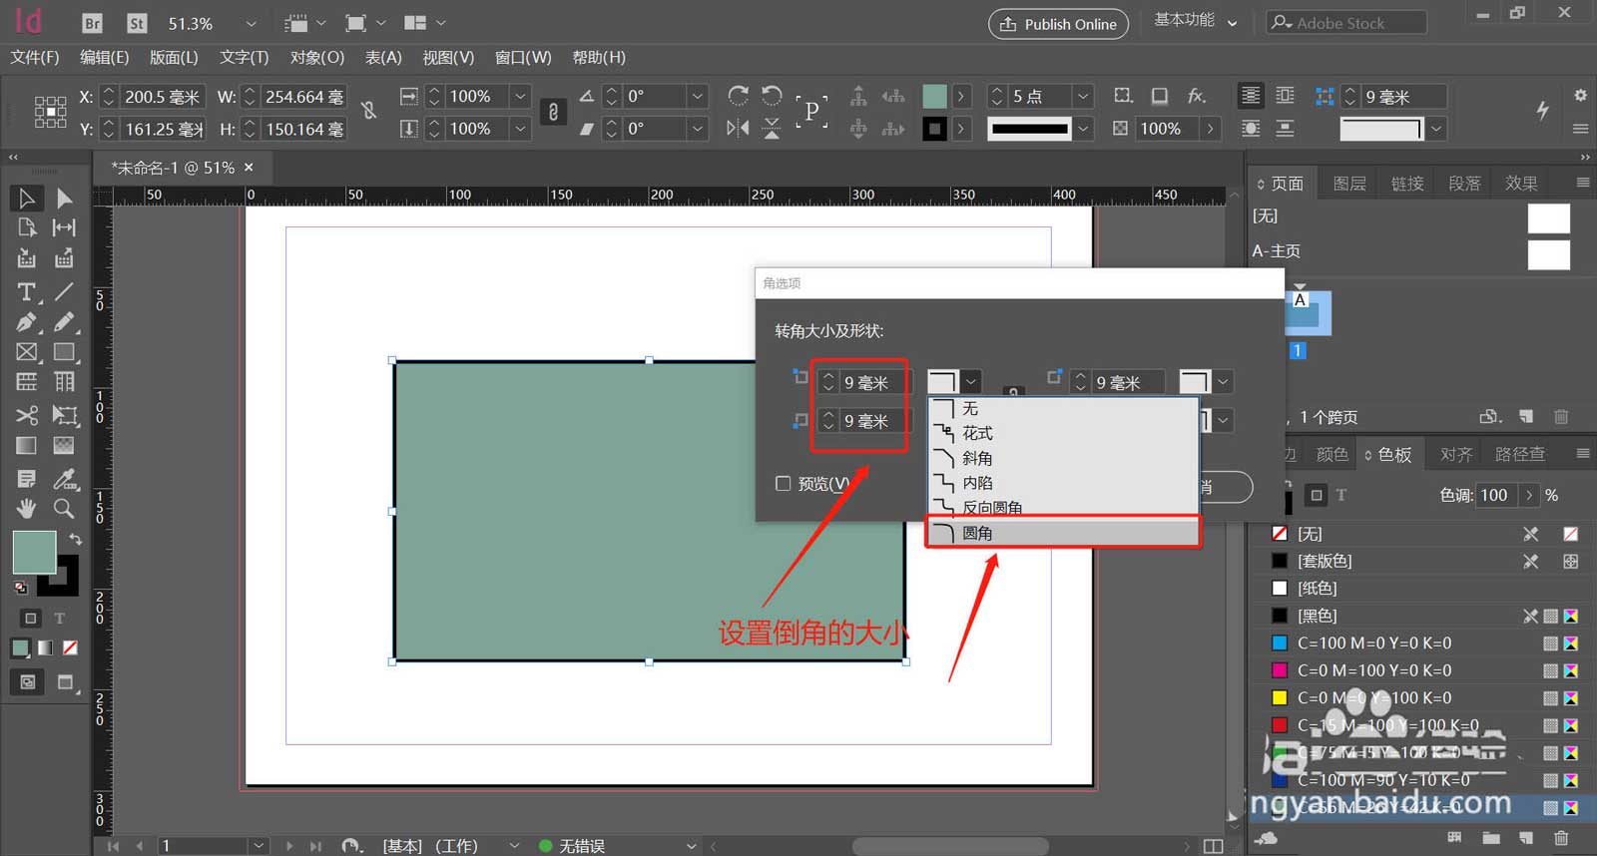Screen dimensions: 1597x856
Task: Pick the Scissors tool
Action: click(26, 415)
